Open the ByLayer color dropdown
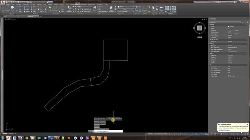 point(126,7)
